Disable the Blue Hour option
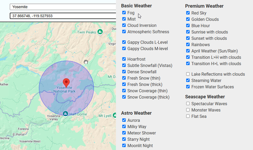This screenshot has height=150, width=253. click(188, 26)
